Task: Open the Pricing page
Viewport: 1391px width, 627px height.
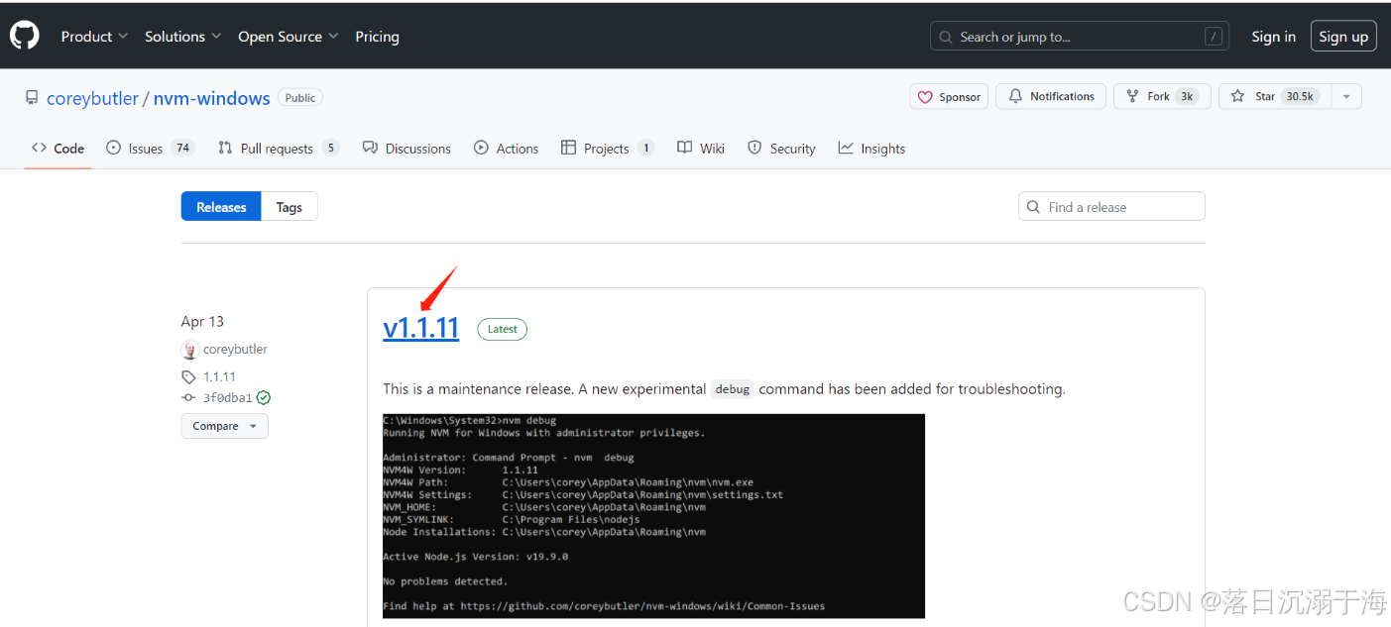Action: 377,37
